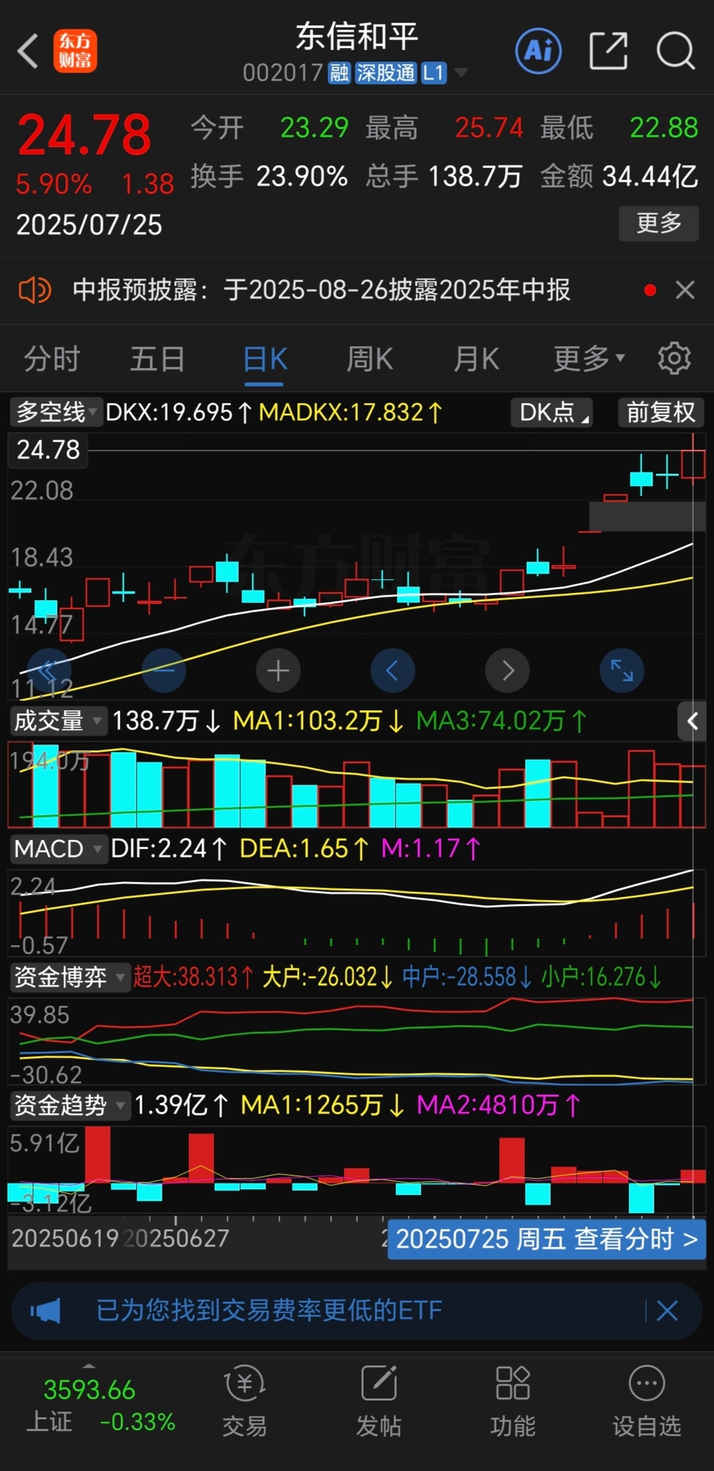Close the ETF suggestion banner
The width and height of the screenshot is (714, 1471).
(667, 1311)
